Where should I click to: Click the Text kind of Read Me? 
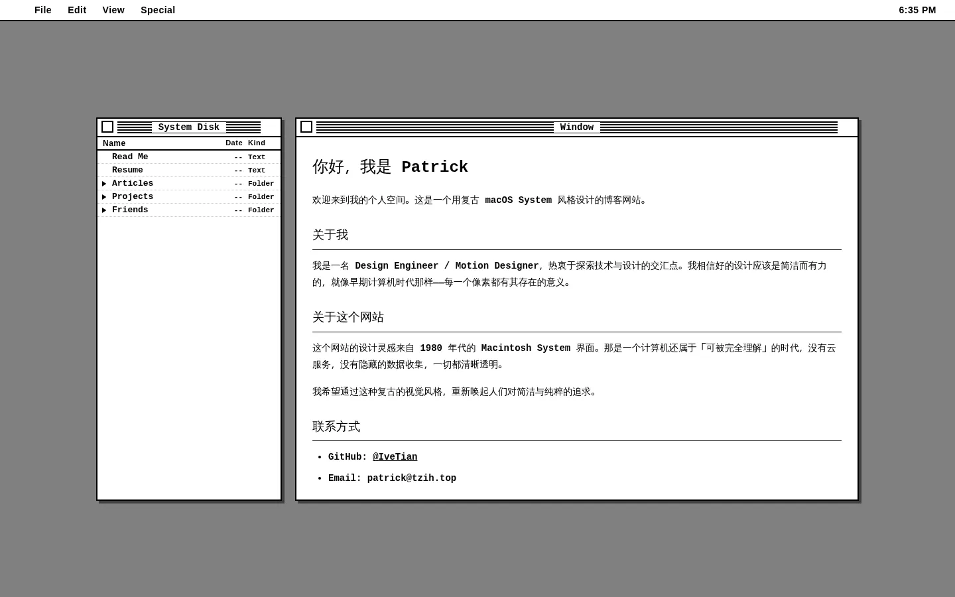257,157
